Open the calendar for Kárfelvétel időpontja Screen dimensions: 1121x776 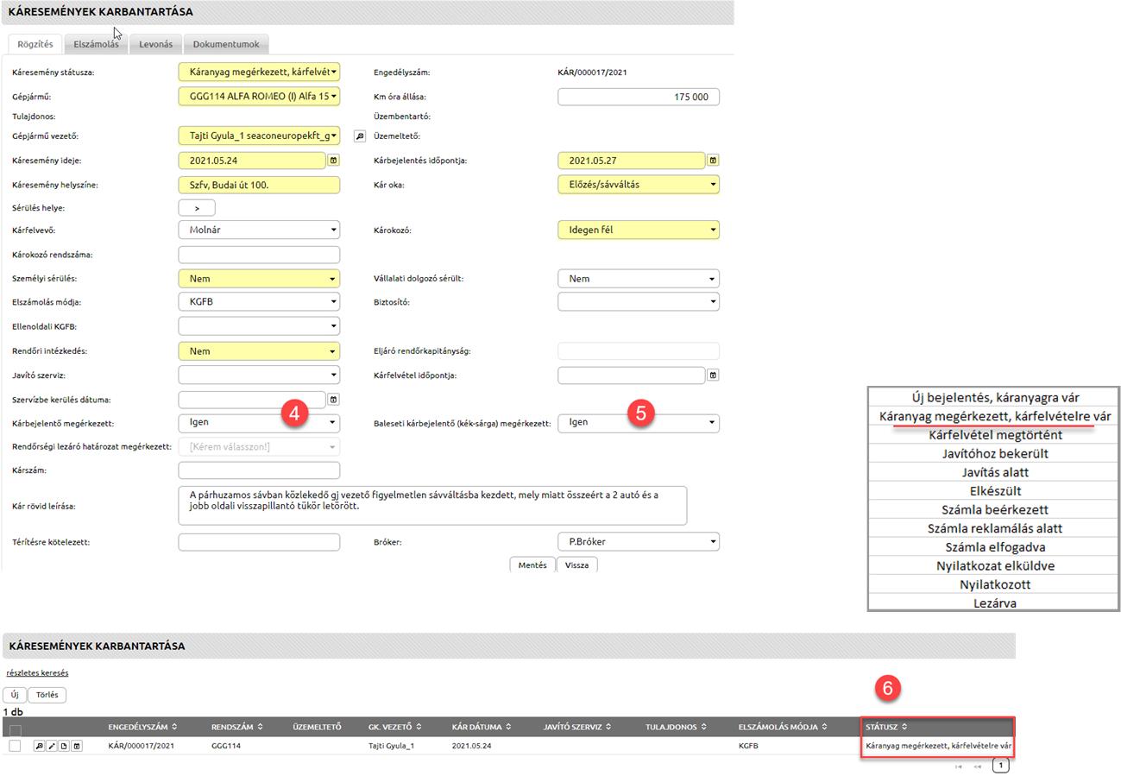point(713,375)
